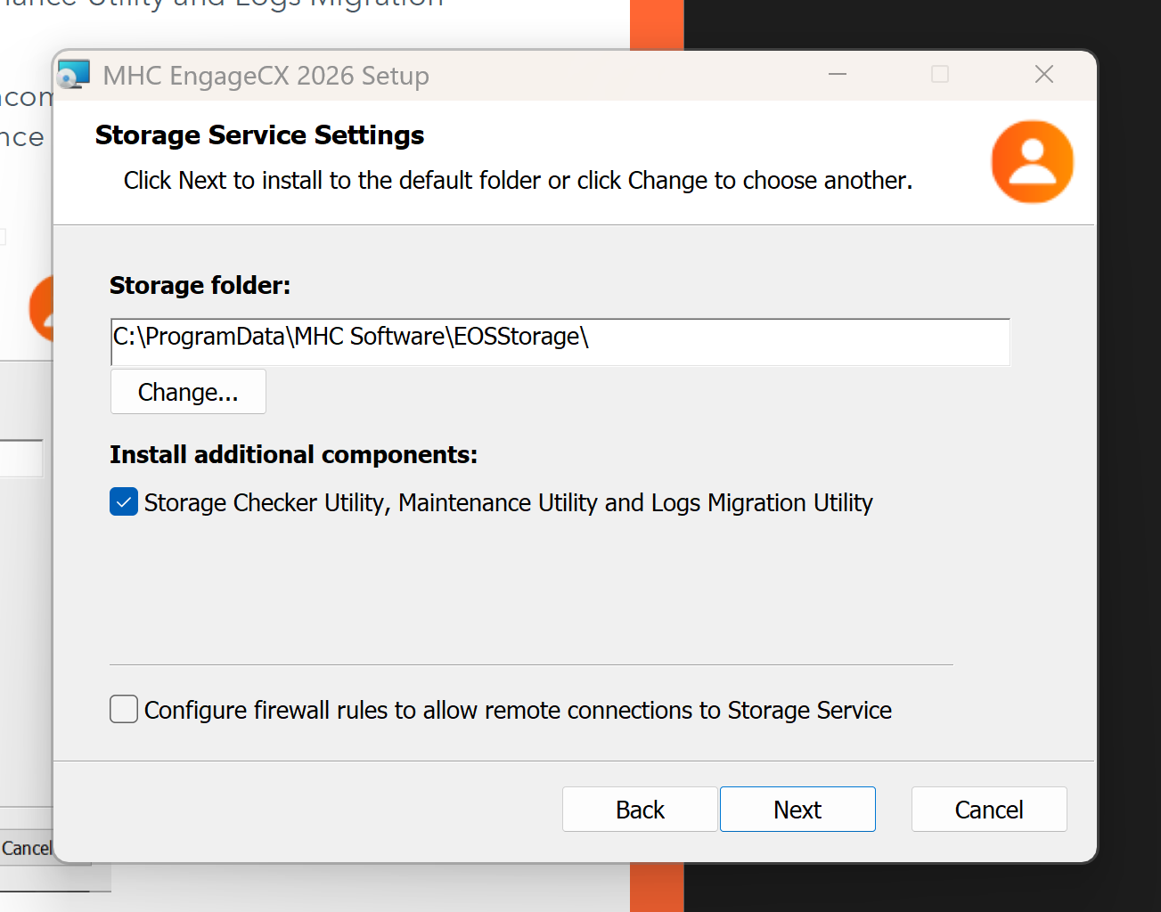Viewport: 1161px width, 912px height.
Task: Click the 'Storage folder:' label
Action: point(200,285)
